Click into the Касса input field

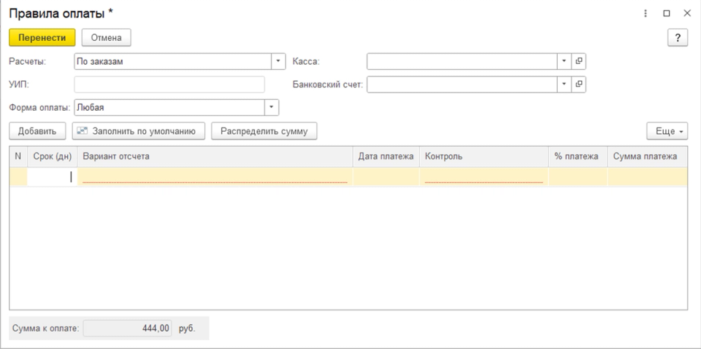[461, 61]
